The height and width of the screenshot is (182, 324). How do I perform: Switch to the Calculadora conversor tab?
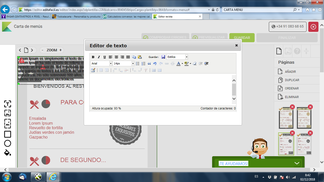[127, 17]
